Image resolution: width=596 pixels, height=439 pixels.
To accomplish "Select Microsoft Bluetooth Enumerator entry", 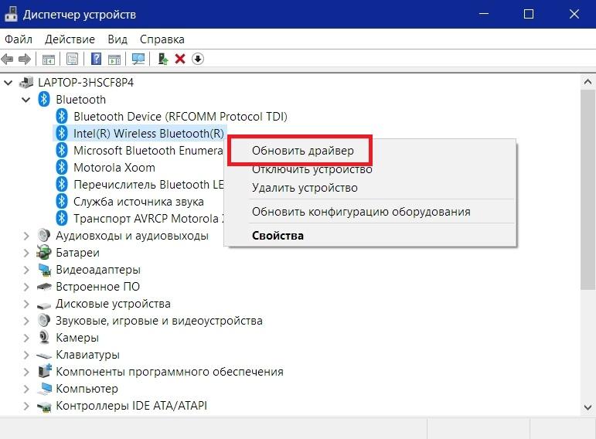I will click(148, 151).
